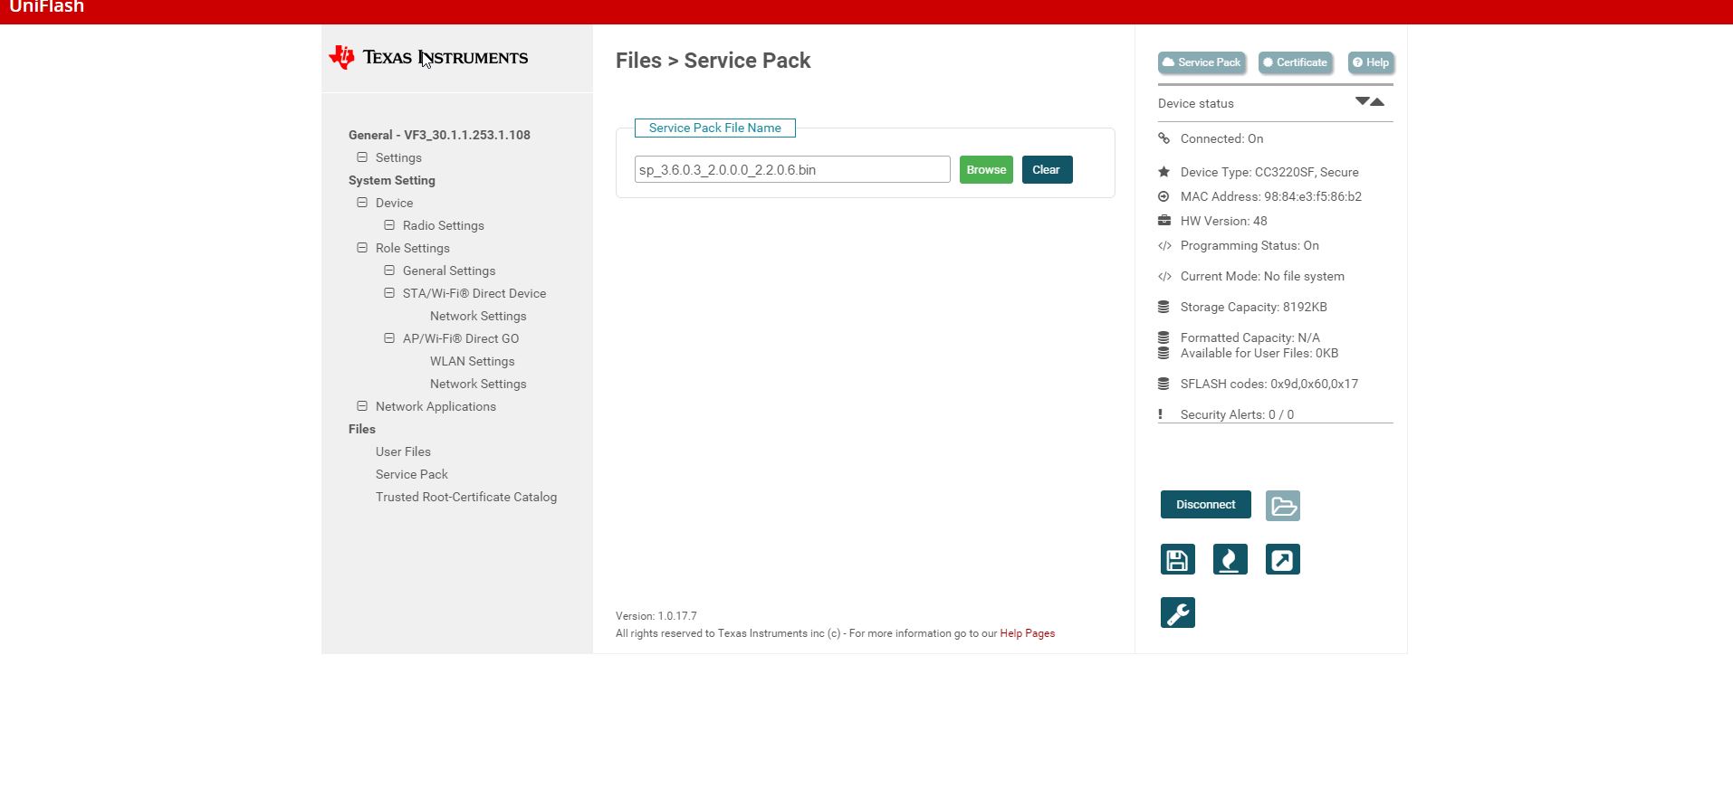Screen dimensions: 1733x798
Task: Toggle the Device status collapse arrows
Action: click(1369, 102)
